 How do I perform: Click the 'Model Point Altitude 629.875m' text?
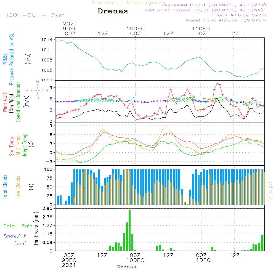[x=226, y=20]
